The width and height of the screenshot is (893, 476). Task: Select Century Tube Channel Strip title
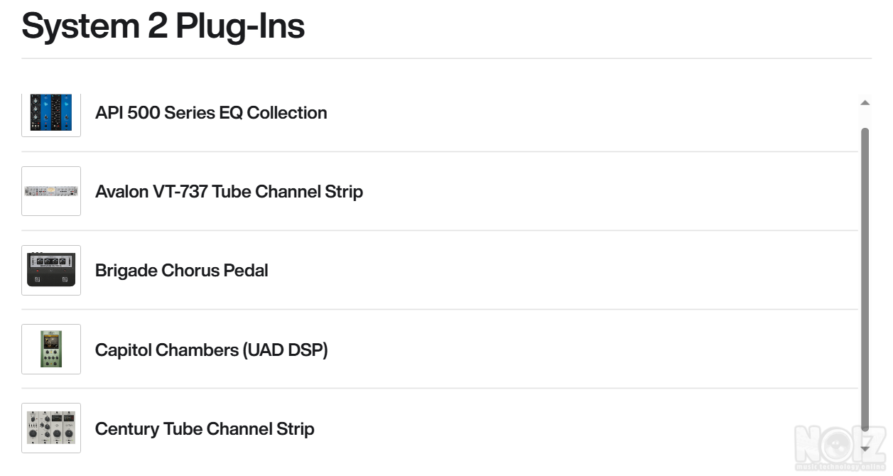point(205,429)
